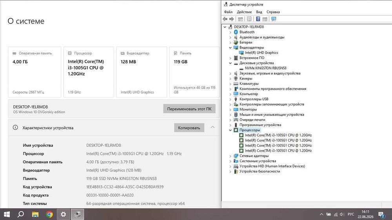
Task: Click the NVMe KINGSTON RBUSNS8 disk icon
Action: click(241, 68)
